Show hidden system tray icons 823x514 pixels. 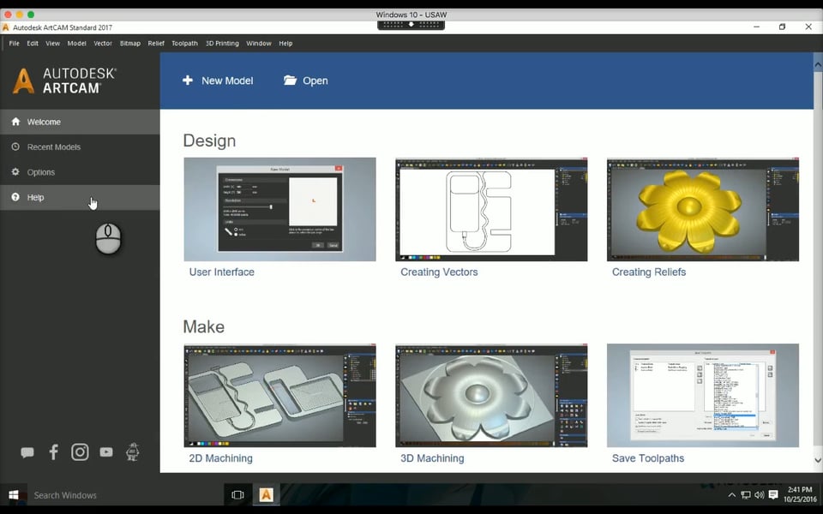point(731,494)
